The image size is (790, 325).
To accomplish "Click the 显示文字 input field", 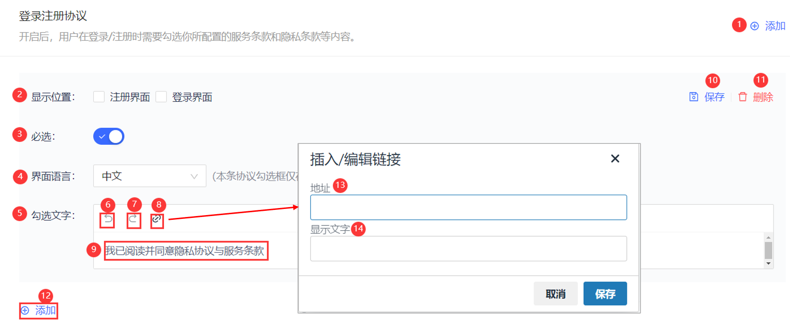I will (468, 249).
